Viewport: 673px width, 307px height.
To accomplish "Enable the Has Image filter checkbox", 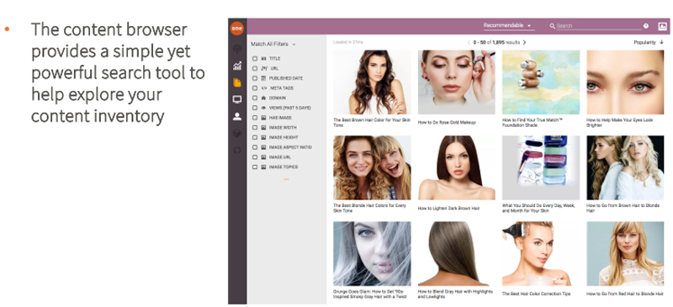I will [255, 118].
